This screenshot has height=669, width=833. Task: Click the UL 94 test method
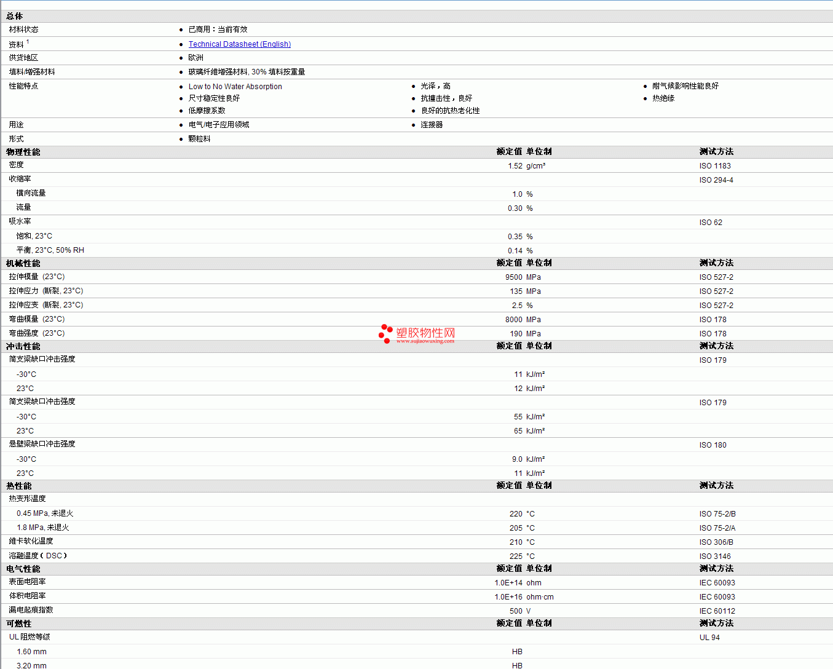coord(709,638)
